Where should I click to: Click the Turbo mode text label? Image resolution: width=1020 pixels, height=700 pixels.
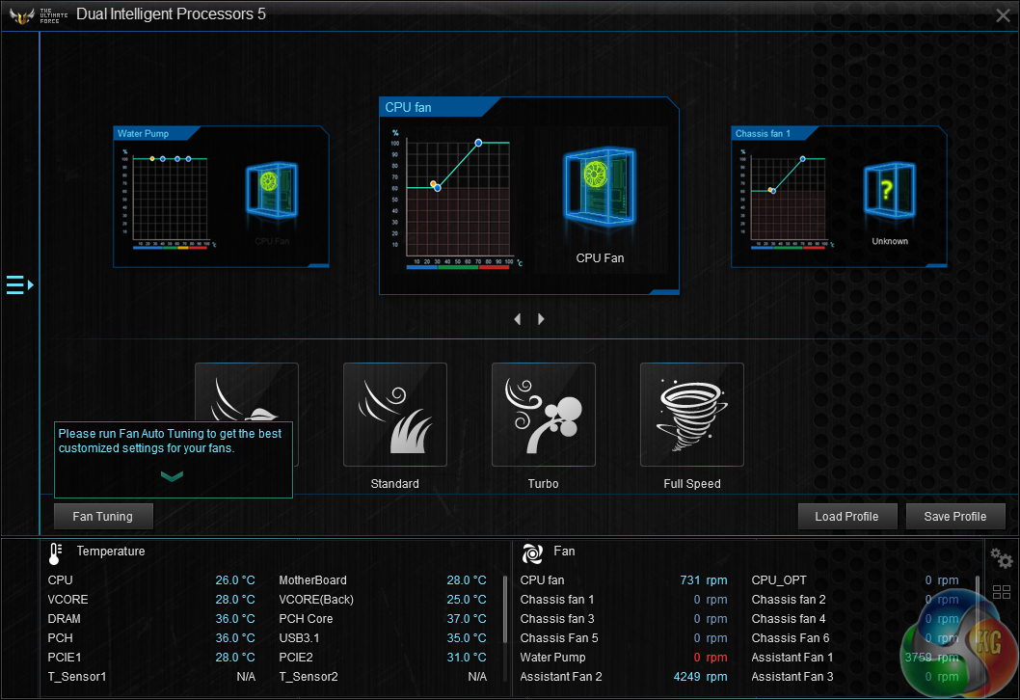click(543, 484)
